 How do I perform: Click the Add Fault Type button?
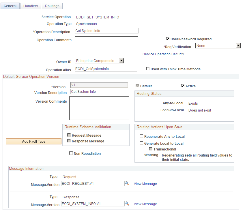pos(33,141)
